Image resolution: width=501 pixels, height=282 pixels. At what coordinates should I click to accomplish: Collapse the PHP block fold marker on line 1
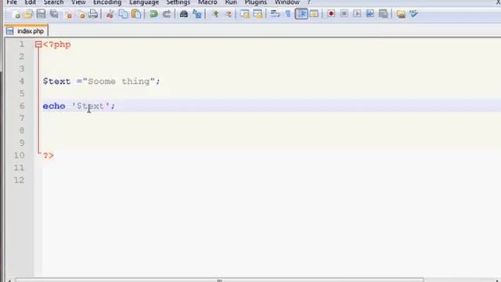[38, 45]
